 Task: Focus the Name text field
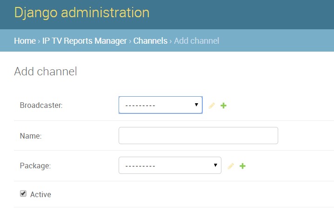198,136
